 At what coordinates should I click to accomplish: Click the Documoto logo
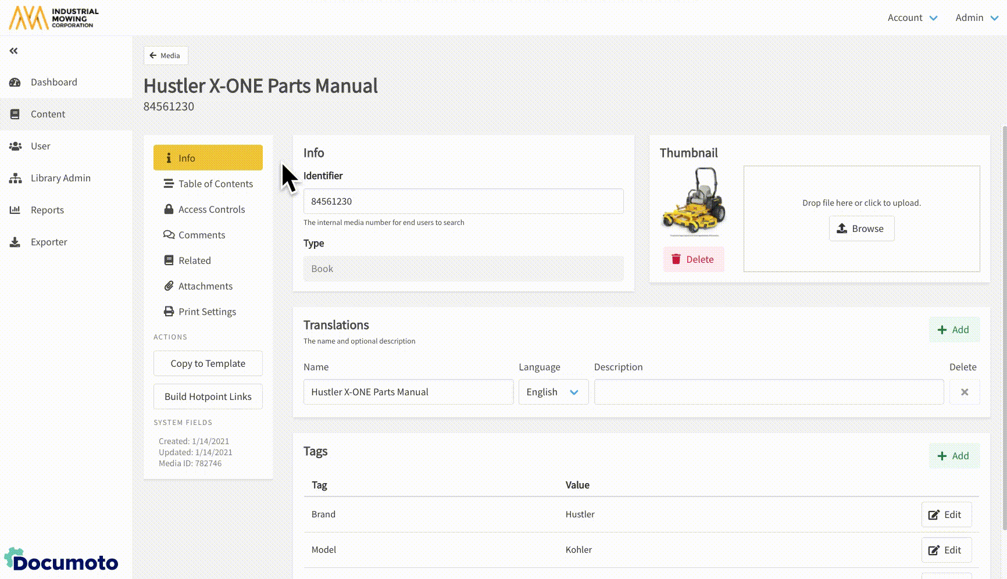(x=62, y=560)
